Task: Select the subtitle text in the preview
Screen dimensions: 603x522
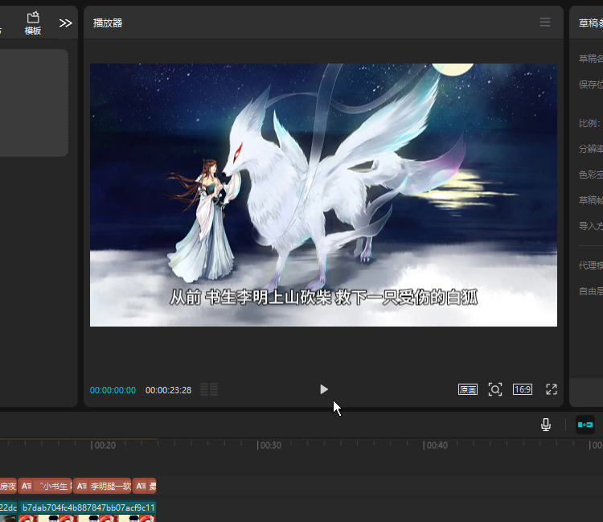Action: click(x=323, y=298)
